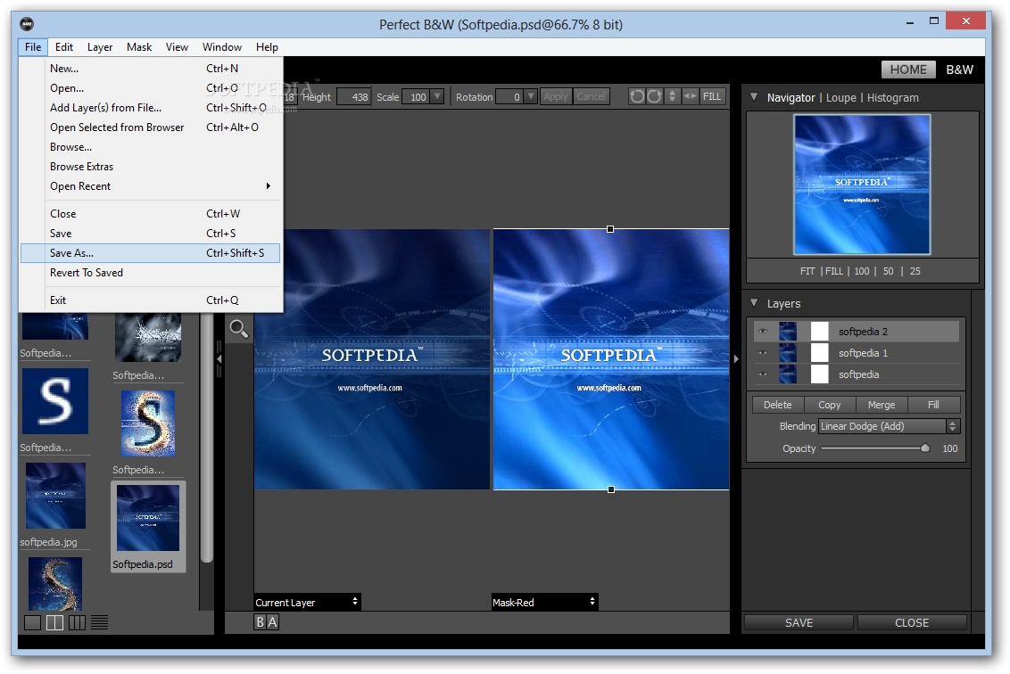Click the HOME module button
The image size is (1010, 674).
pos(908,70)
